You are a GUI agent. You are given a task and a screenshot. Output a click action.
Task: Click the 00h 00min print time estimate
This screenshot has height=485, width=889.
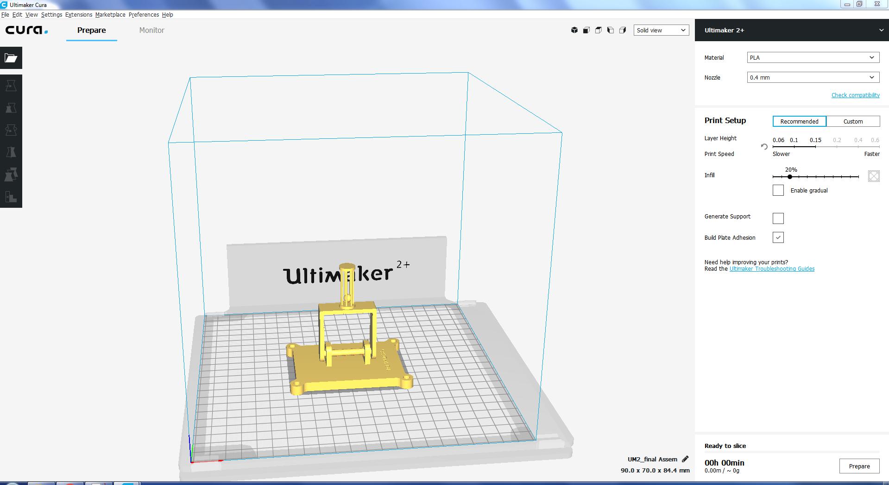point(724,463)
